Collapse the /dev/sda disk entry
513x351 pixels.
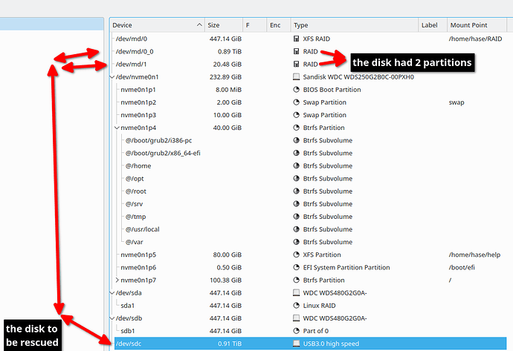coord(112,293)
